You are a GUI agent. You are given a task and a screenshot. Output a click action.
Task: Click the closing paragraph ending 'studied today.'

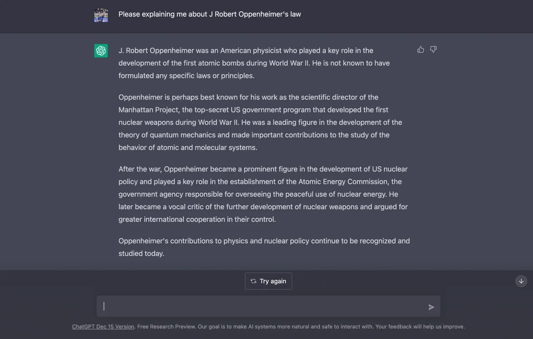264,247
